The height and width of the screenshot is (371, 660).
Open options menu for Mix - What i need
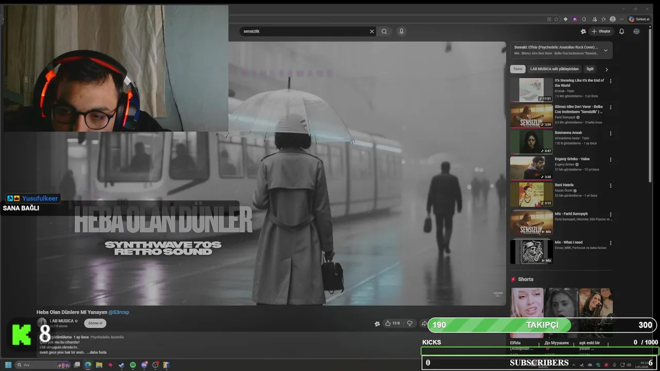point(610,242)
